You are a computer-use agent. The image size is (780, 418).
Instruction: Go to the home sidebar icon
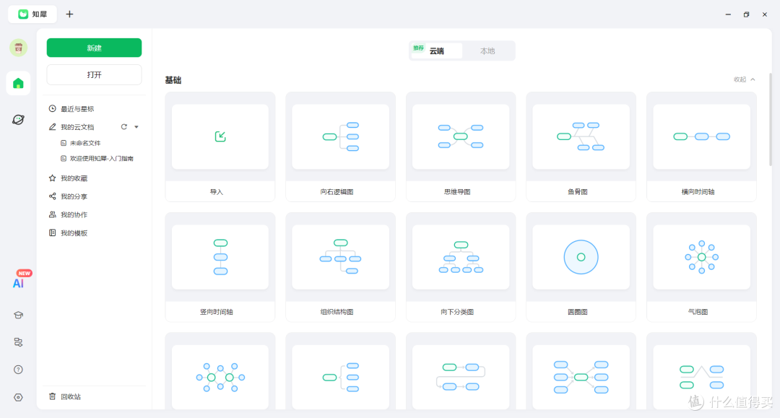pos(18,83)
